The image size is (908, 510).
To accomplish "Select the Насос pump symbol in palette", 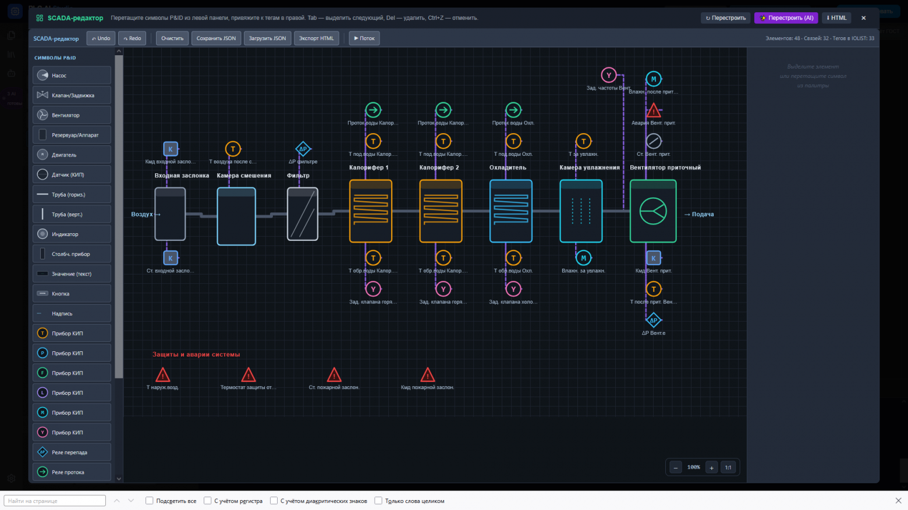I will [x=72, y=75].
